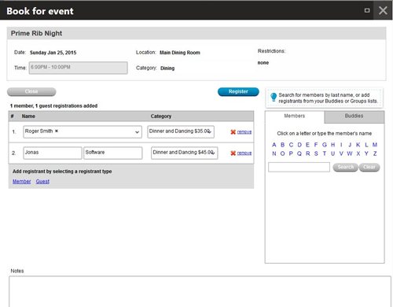
Task: Click the member name search box
Action: click(x=299, y=167)
